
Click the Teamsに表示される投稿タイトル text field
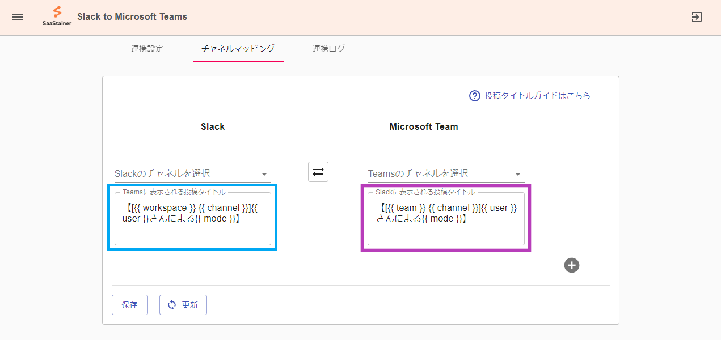click(192, 219)
